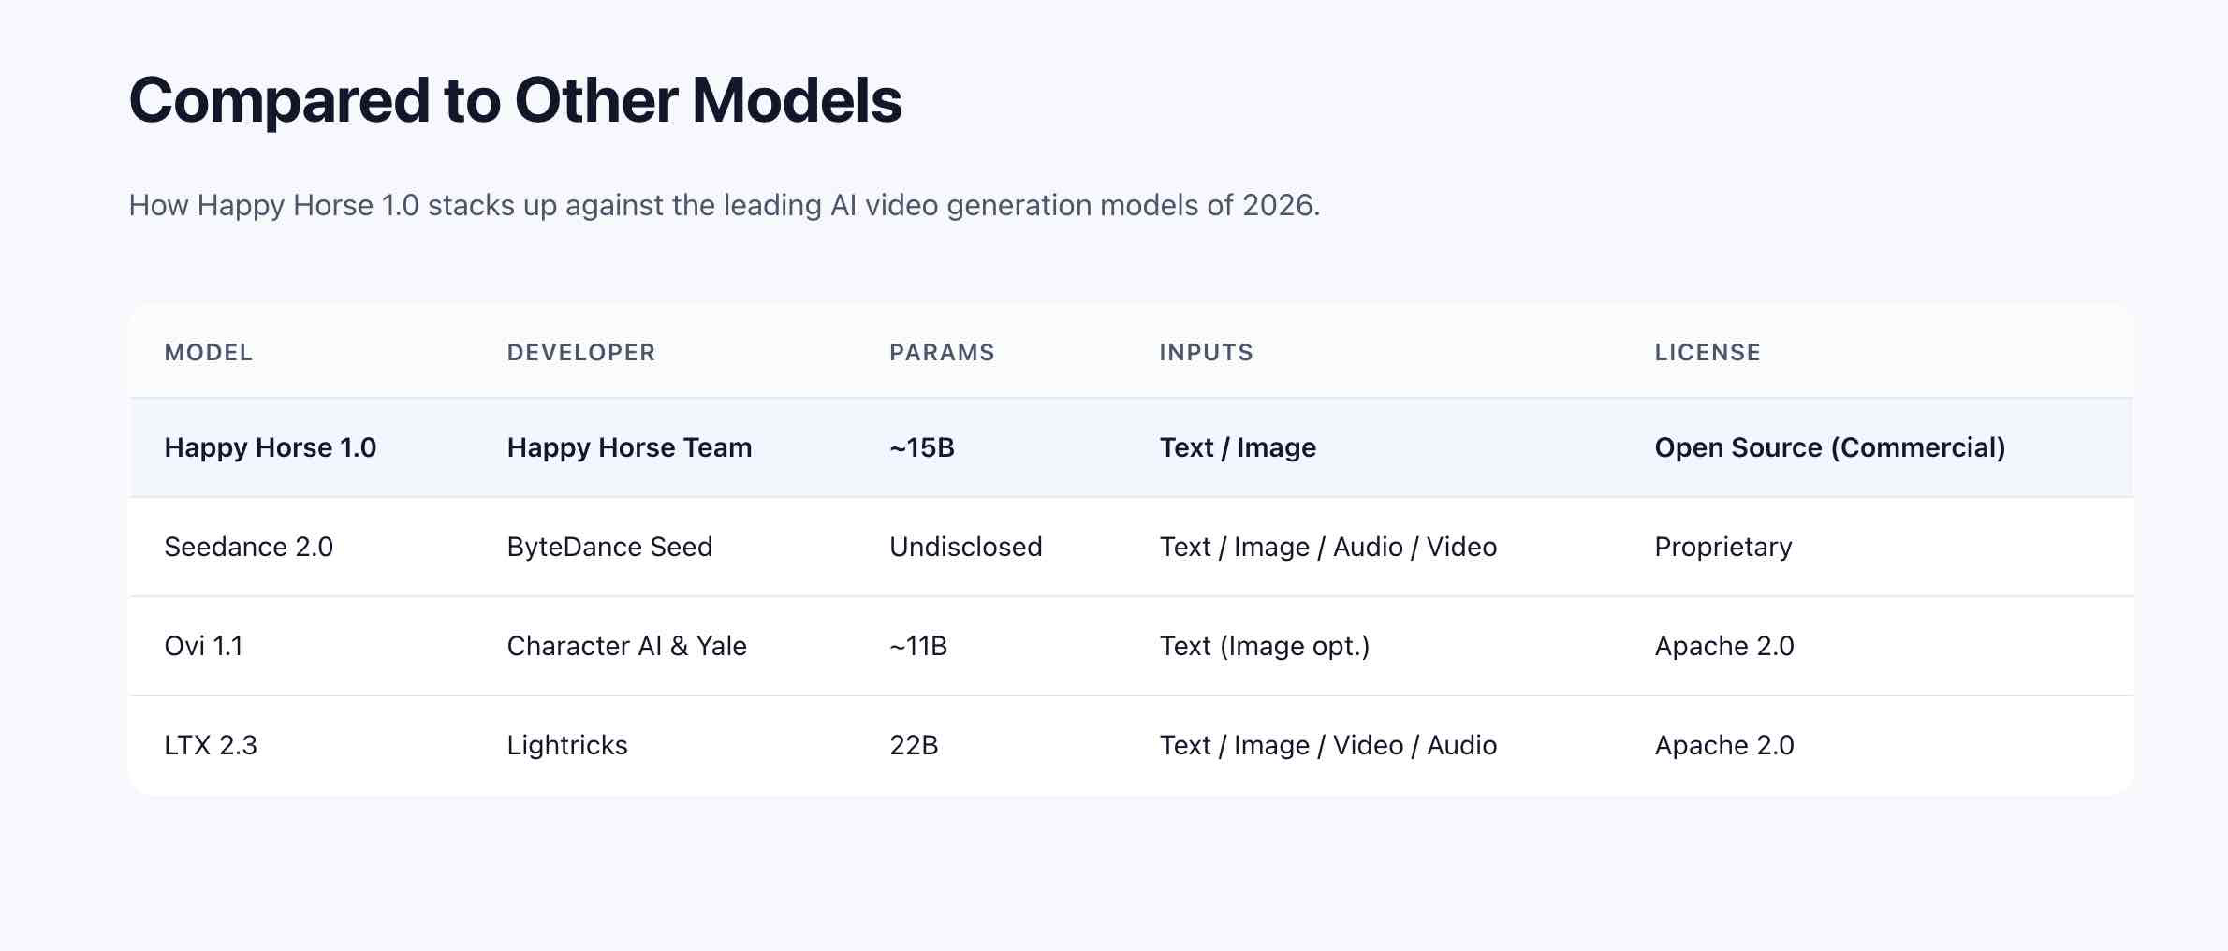Click the Happy Horse Team developer cell

[629, 447]
